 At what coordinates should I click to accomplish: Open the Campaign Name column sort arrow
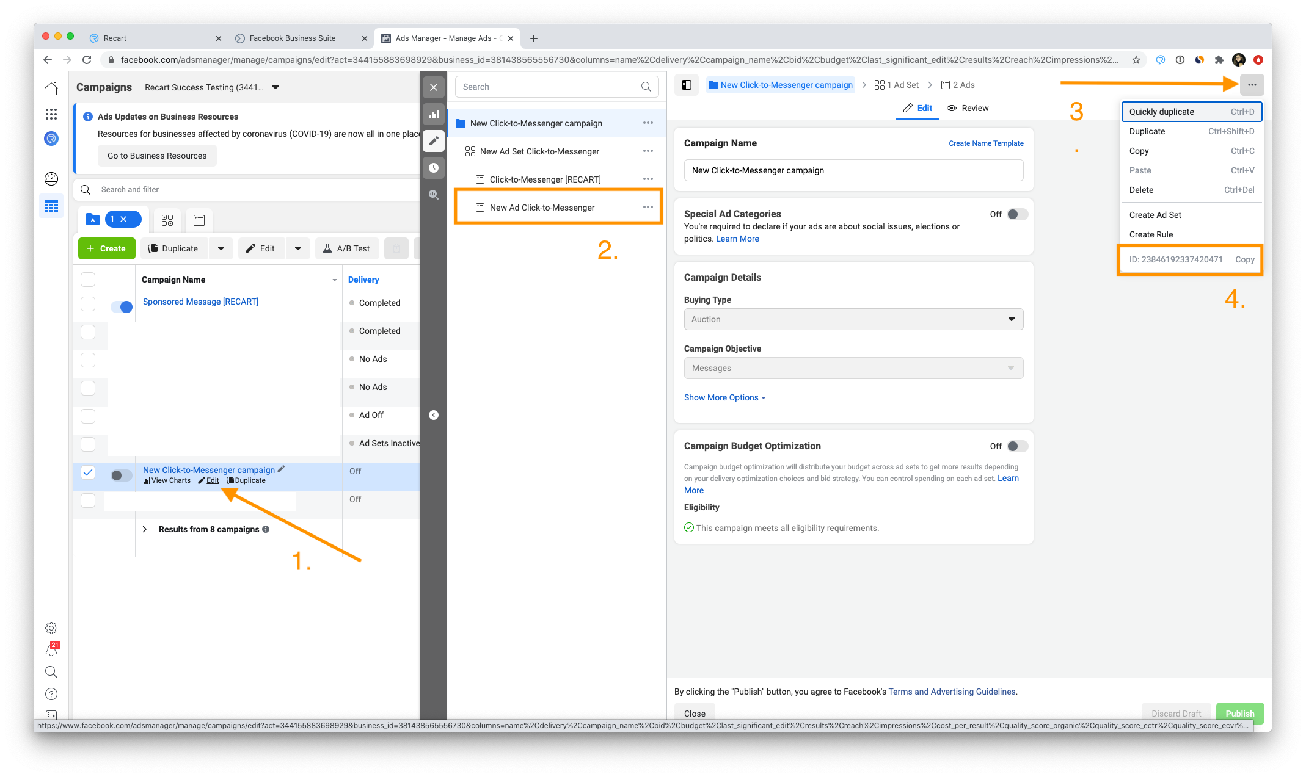(x=335, y=280)
